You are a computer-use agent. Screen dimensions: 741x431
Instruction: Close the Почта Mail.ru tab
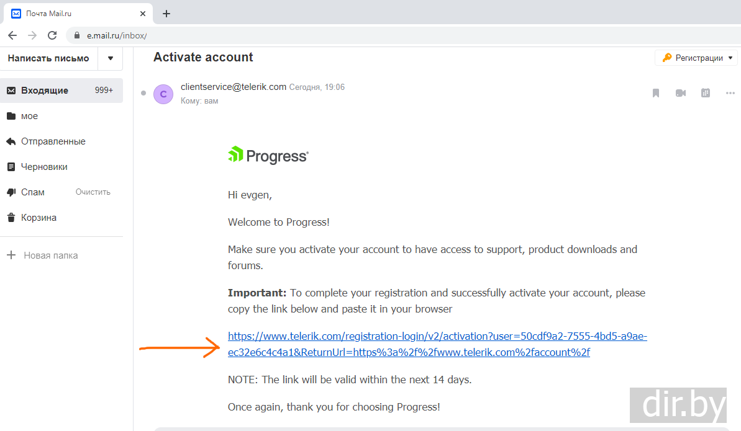coord(143,14)
